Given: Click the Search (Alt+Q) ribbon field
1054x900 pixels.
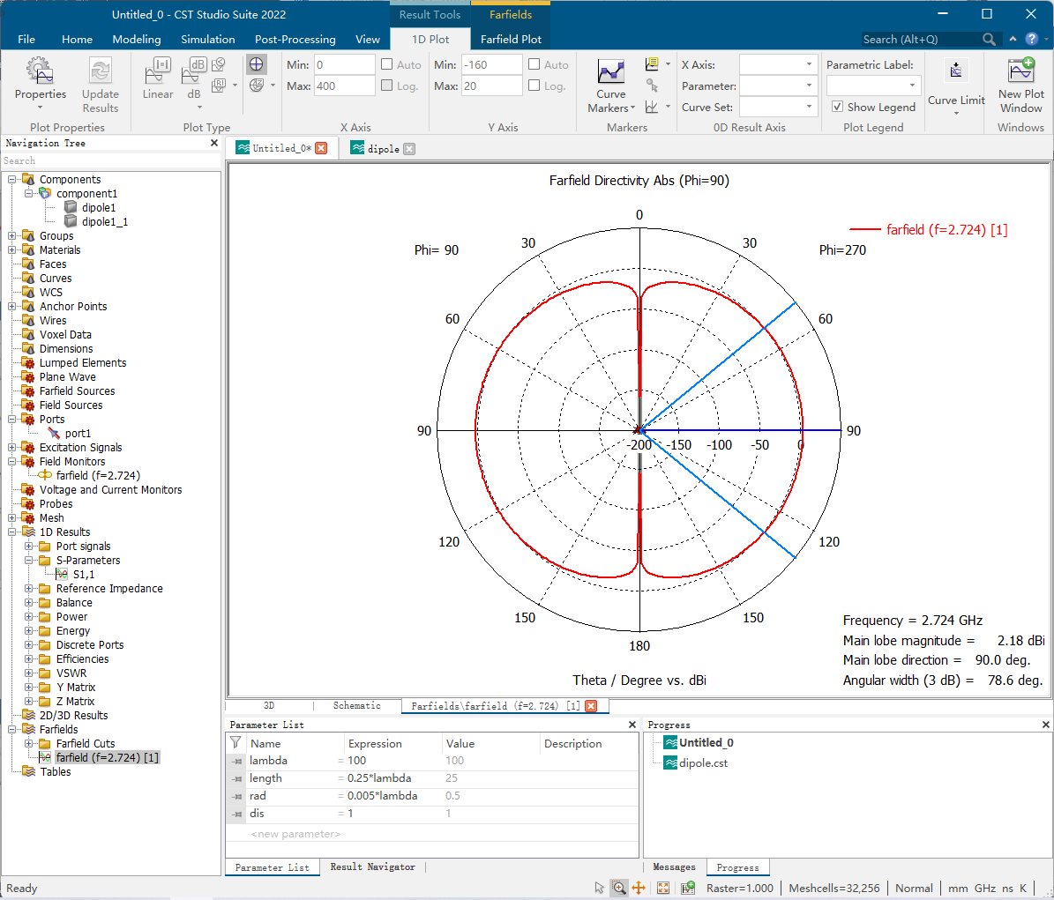Looking at the screenshot, I should pos(920,40).
